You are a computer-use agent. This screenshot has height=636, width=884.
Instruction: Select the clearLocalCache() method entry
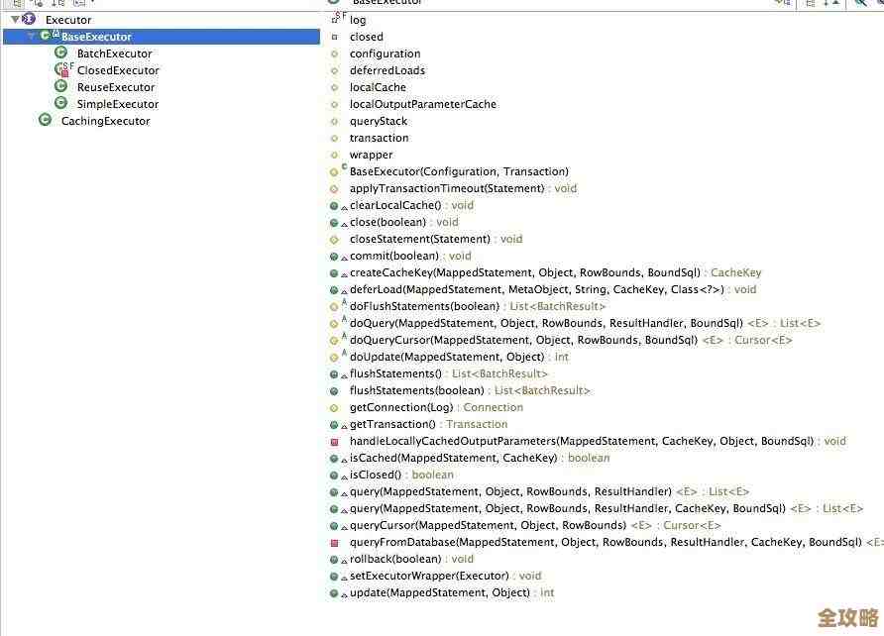pos(395,205)
